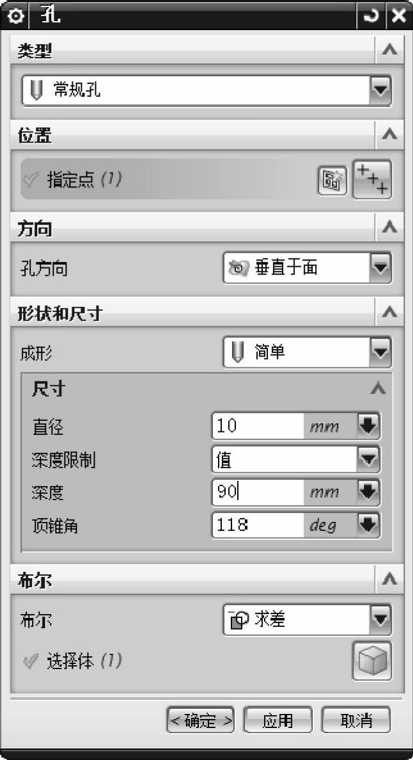413x760 pixels.
Task: Open the 求差 boolean dropdown
Action: (x=307, y=619)
